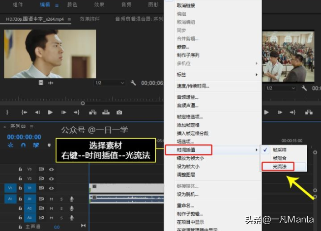Click the Lift icon in Program monitor
Viewport: 321px width, 231px height.
tap(309, 112)
